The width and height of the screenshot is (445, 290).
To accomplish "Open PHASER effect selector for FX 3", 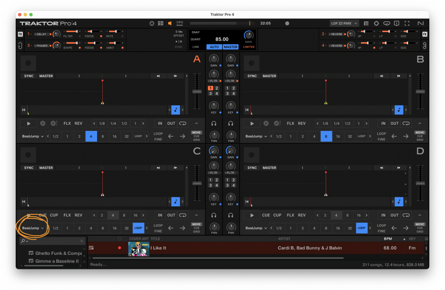I will pos(41,46).
